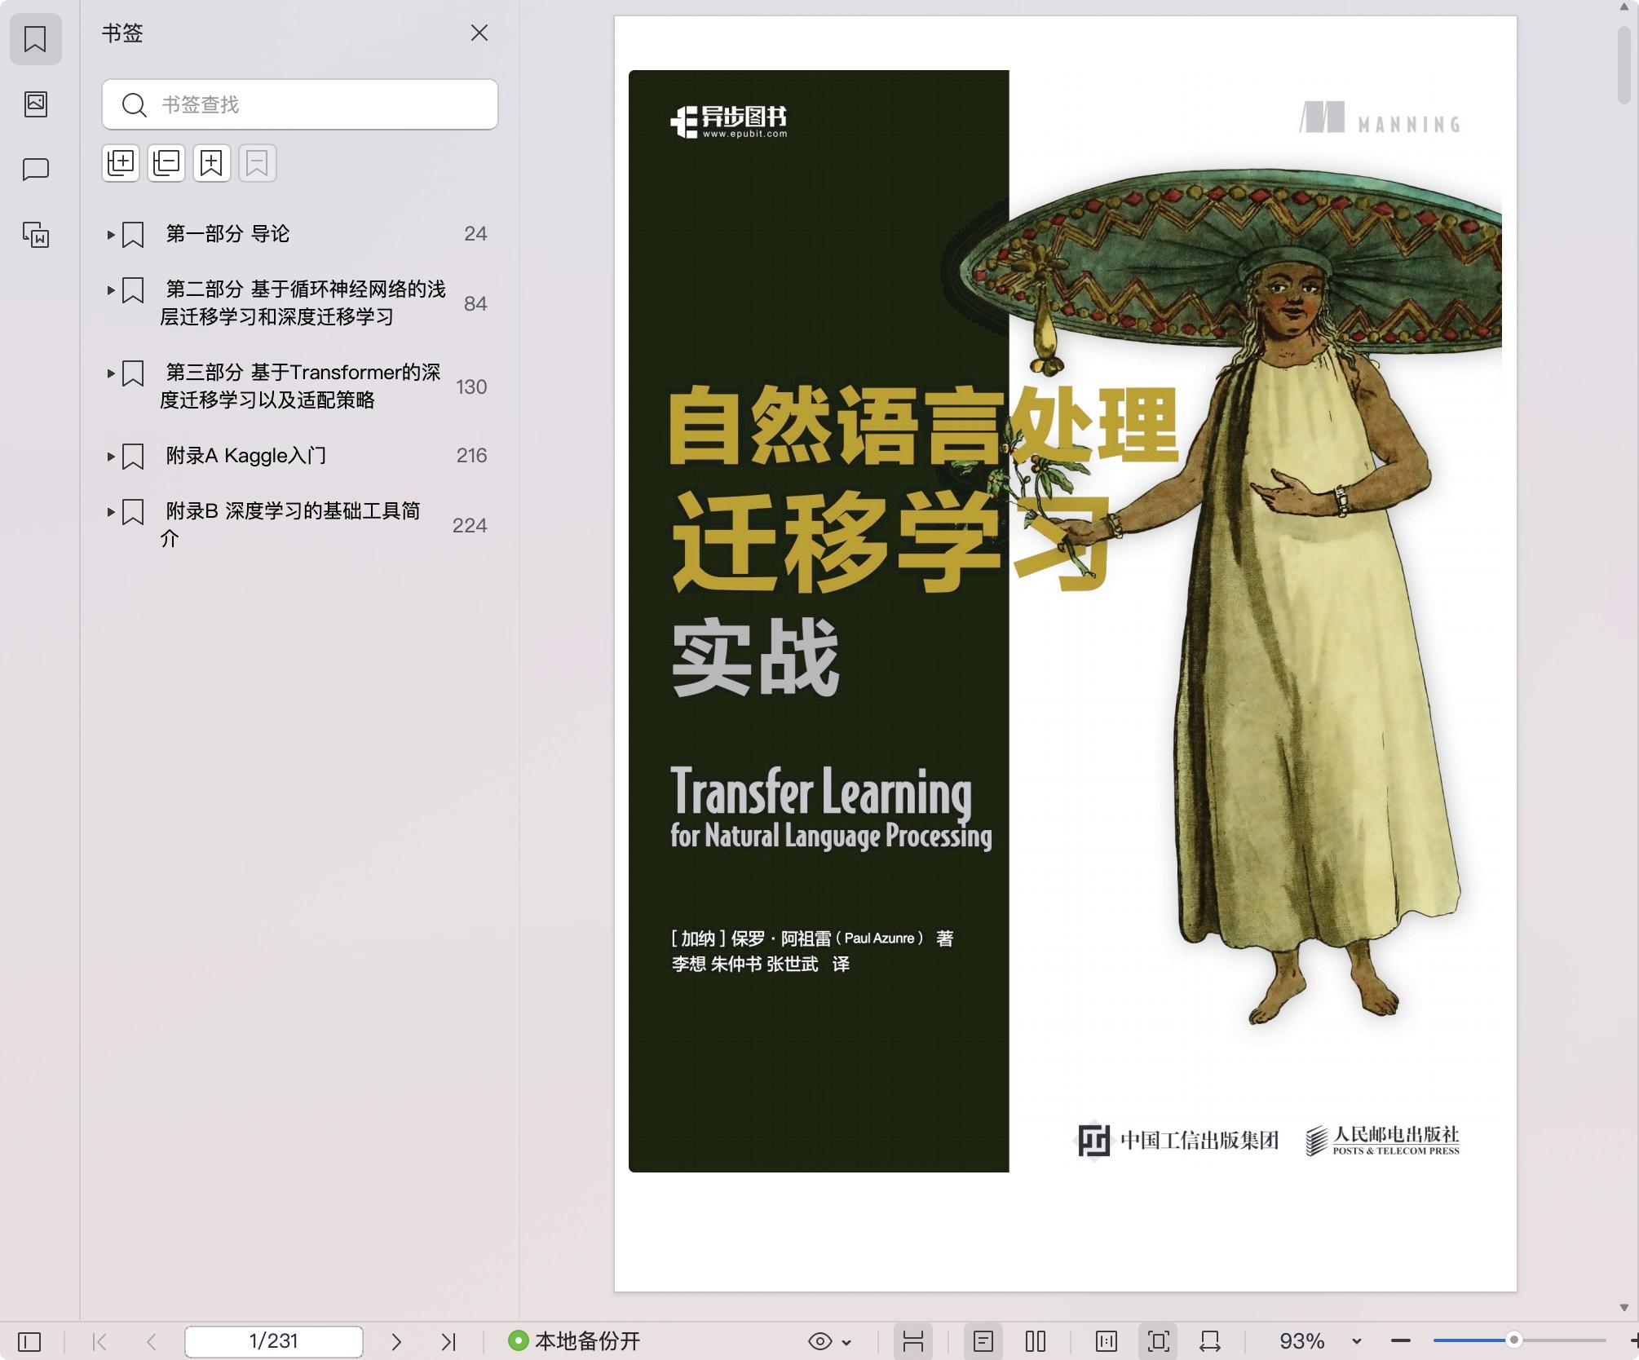Toggle the sidebar panel icon in status bar
Screen dimensions: 1639x1360
click(29, 1341)
